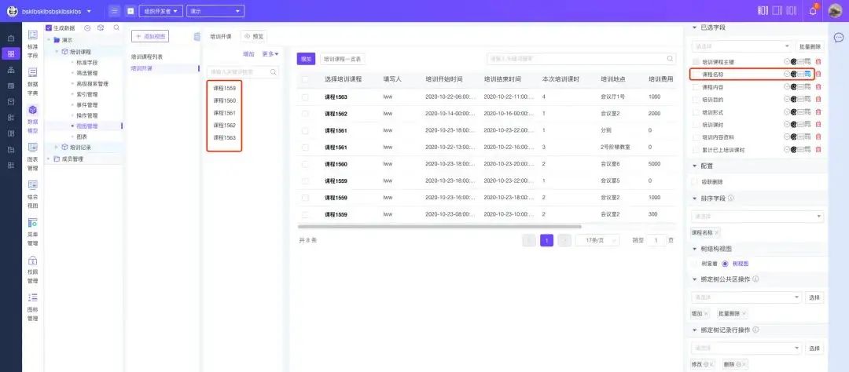
Task: Check the 课程1563 table row checkbox
Action: tap(305, 97)
